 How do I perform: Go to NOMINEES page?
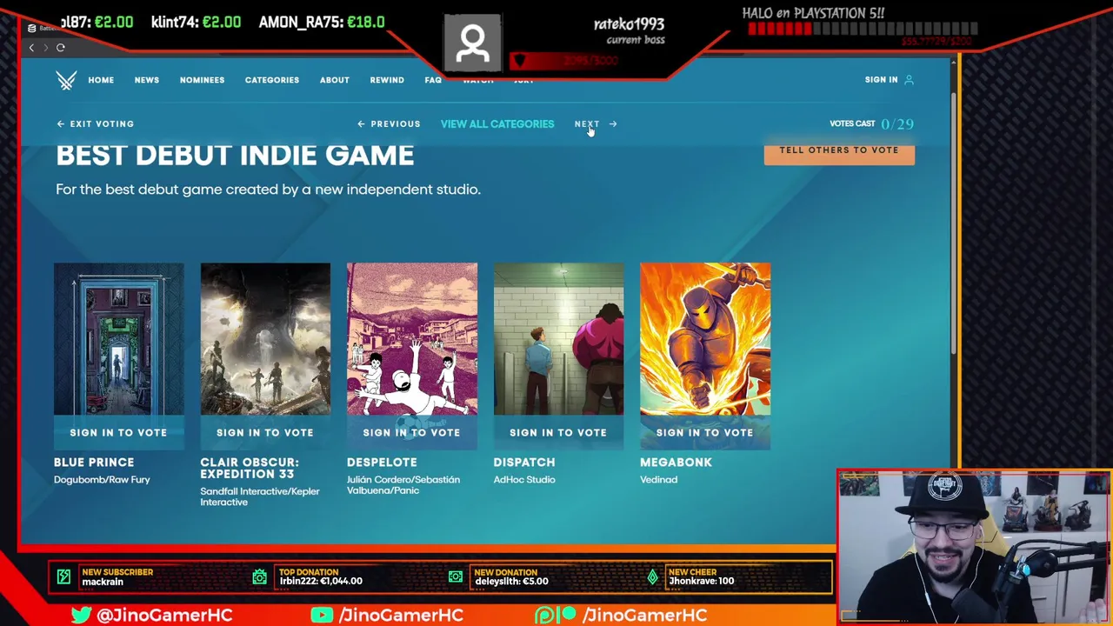pos(202,80)
